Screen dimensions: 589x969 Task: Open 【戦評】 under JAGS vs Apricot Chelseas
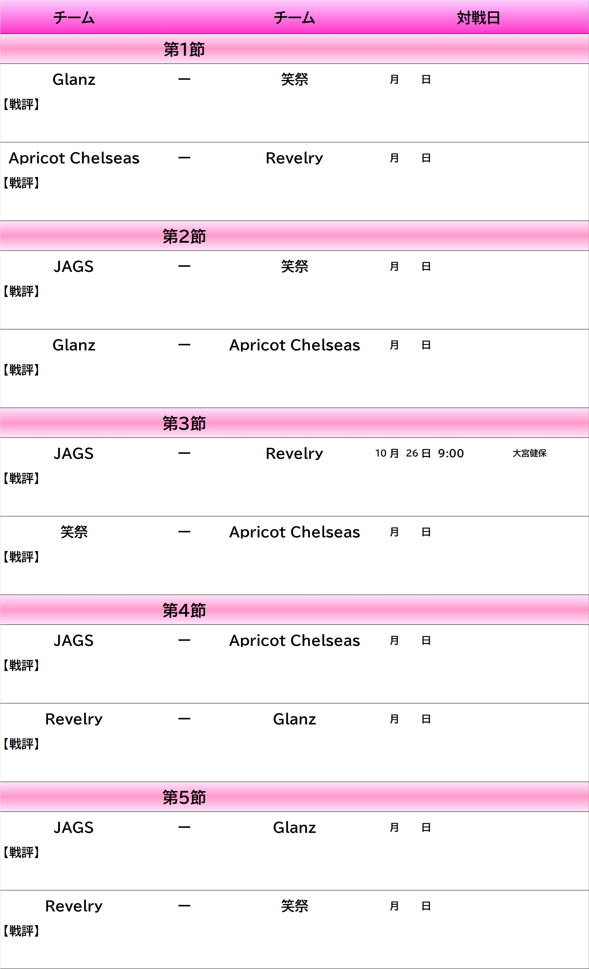(x=22, y=665)
